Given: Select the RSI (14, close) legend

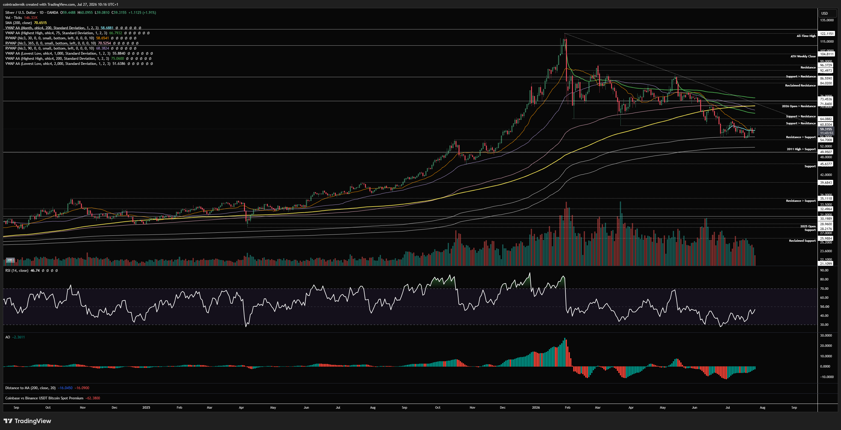Looking at the screenshot, I should coord(17,270).
